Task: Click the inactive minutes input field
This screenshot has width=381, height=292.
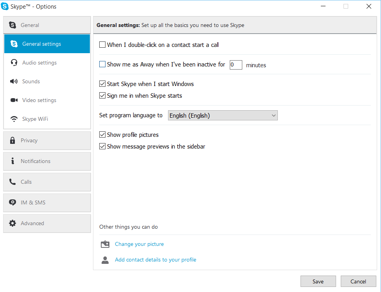Action: [236, 65]
